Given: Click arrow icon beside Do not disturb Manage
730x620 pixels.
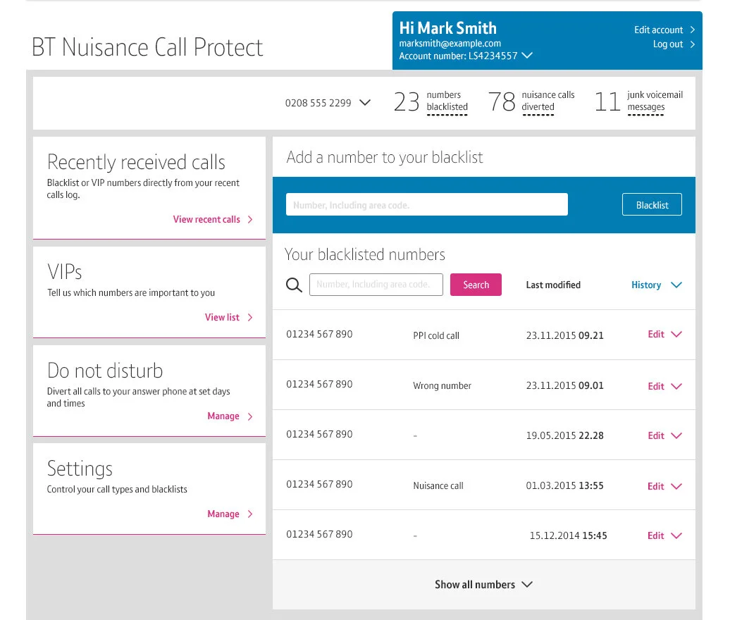Looking at the screenshot, I should coord(250,416).
